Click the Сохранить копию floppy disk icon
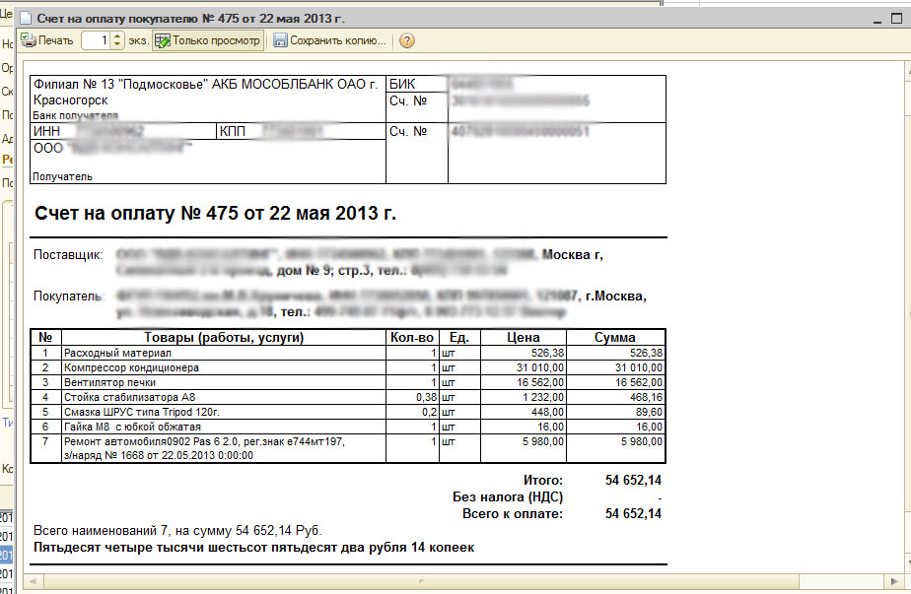Screen dimensions: 911x594 tap(280, 40)
